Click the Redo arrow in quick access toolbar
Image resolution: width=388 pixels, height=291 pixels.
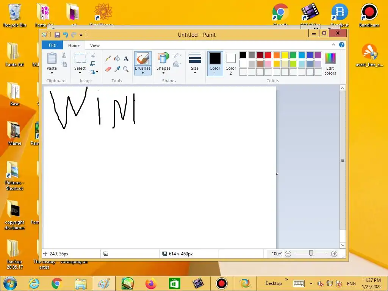pyautogui.click(x=74, y=35)
